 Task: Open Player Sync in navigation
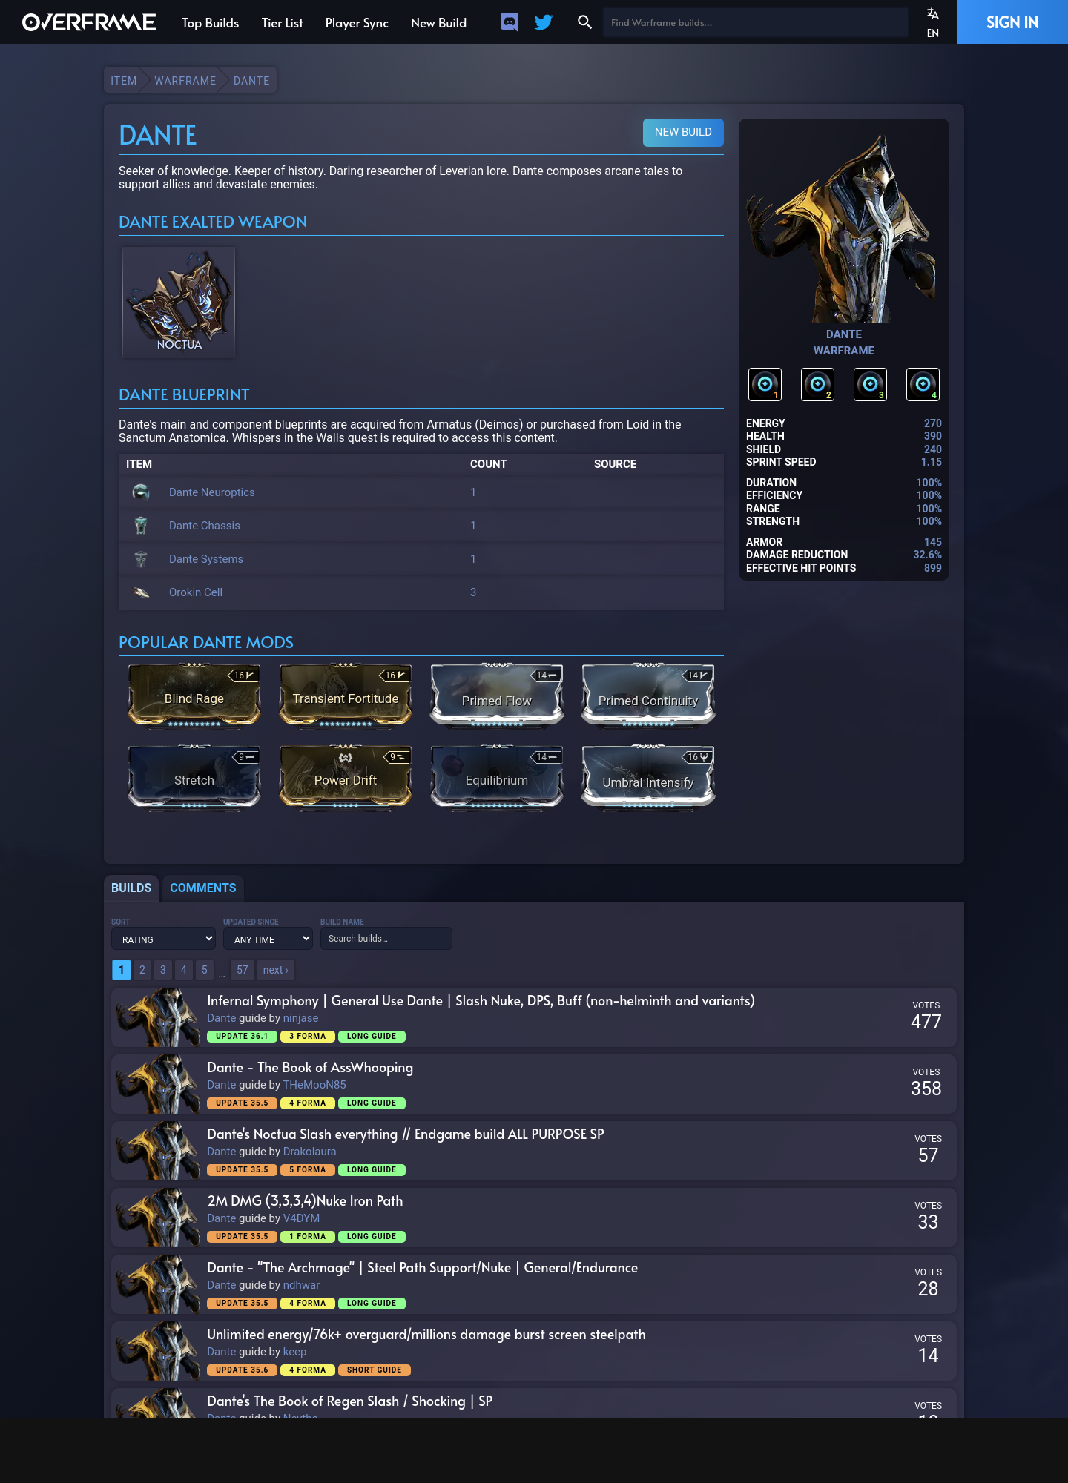click(x=357, y=23)
